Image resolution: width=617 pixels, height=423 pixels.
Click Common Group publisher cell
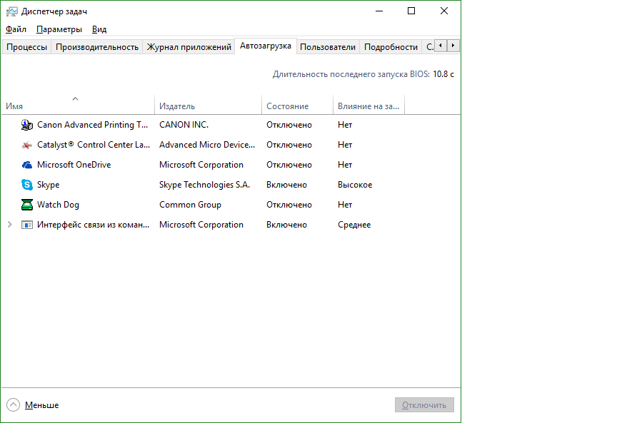click(x=190, y=205)
